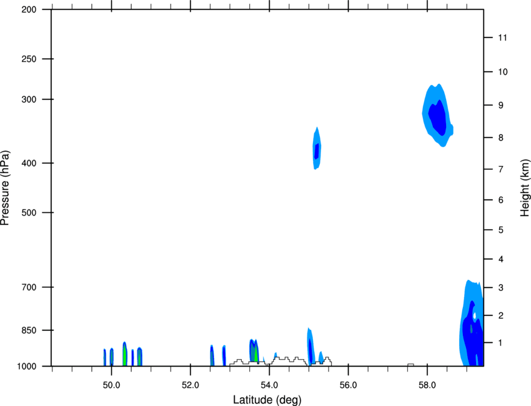Pick the 5 km height label
The width and height of the screenshot is (531, 406).
(501, 230)
